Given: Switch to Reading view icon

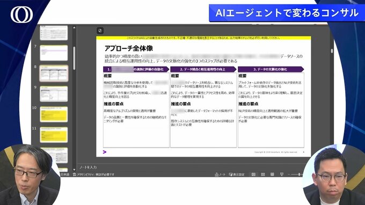Looking at the screenshot, I should [272, 174].
